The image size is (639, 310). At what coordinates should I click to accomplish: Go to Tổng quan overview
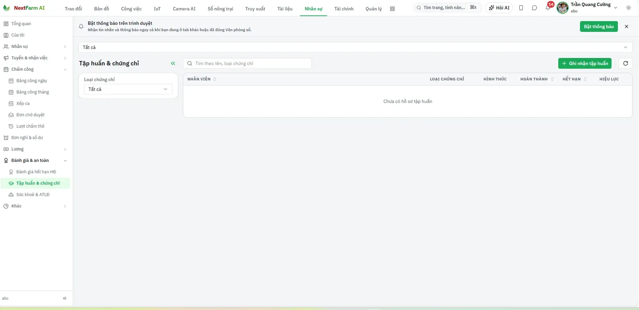point(35,24)
